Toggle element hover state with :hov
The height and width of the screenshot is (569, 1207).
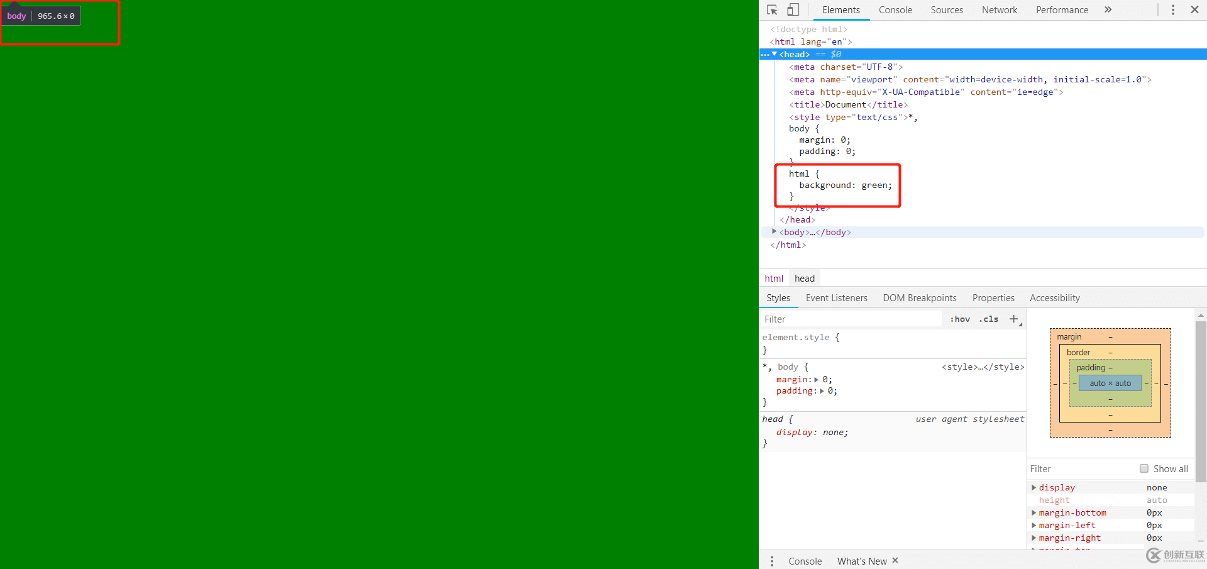(960, 319)
